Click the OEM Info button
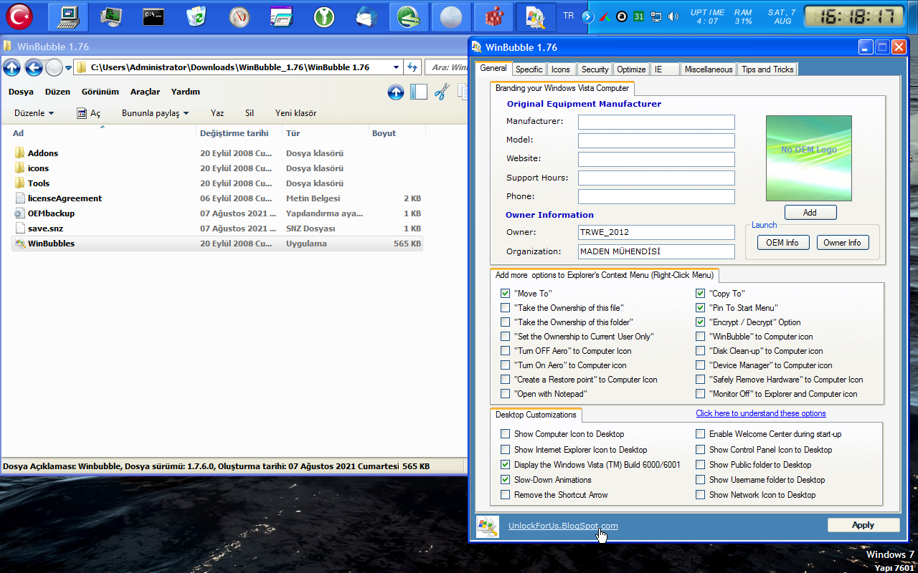Viewport: 918px width, 573px height. [782, 243]
